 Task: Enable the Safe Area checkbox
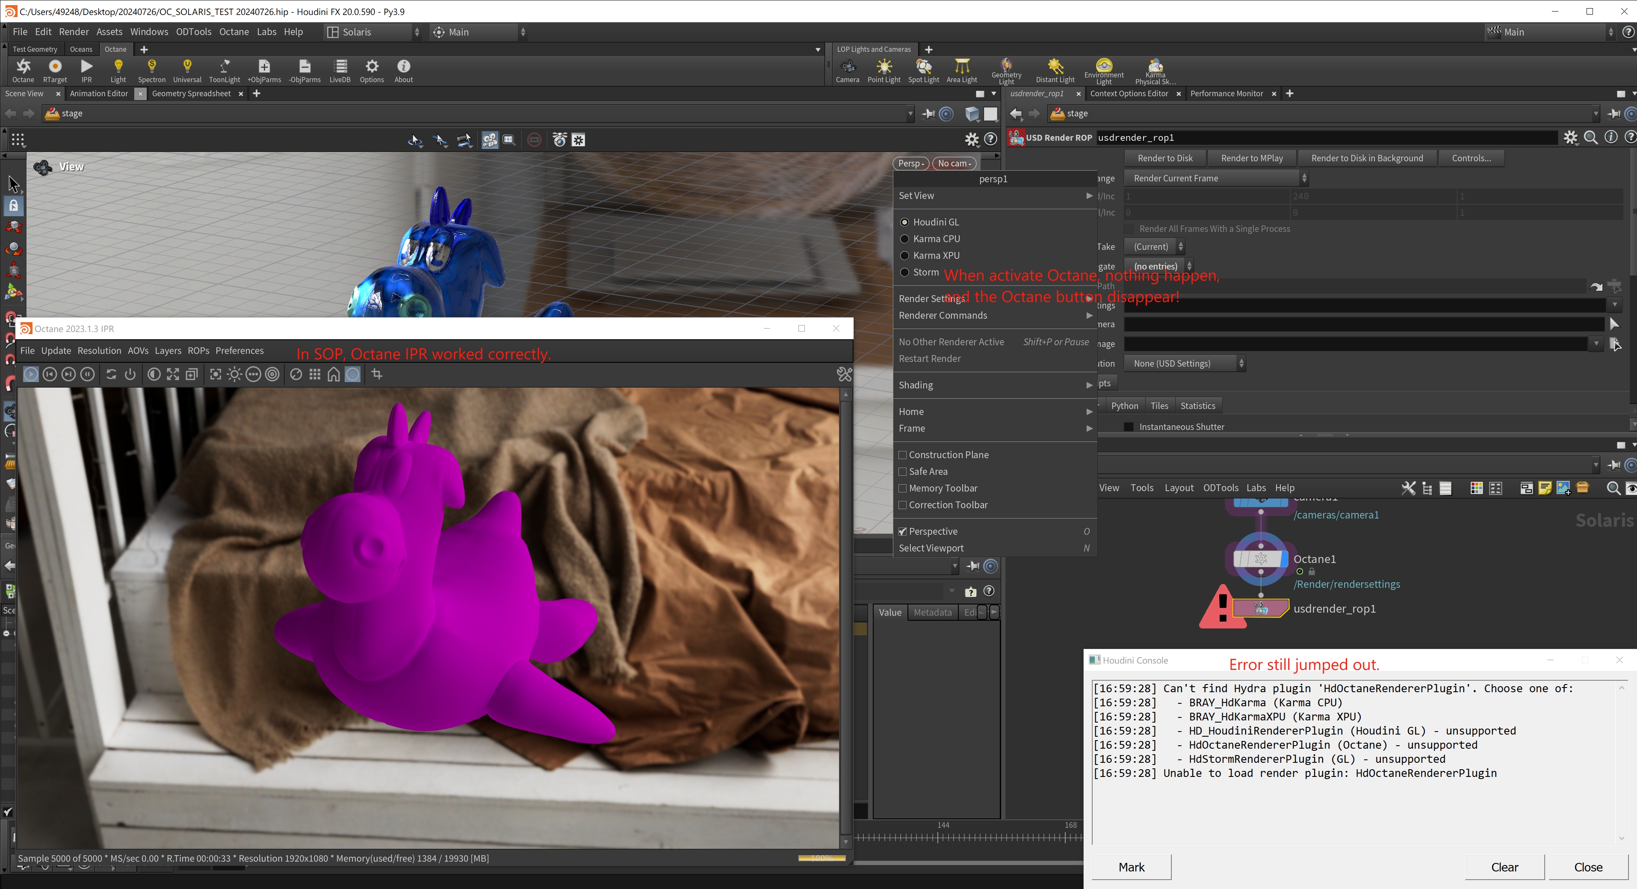coord(902,472)
